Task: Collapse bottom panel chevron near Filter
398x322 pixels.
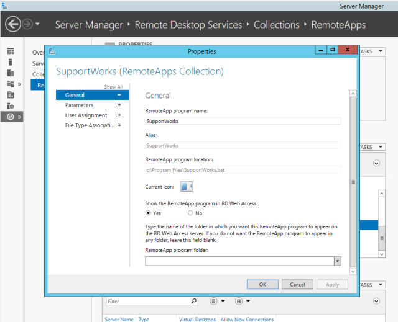Action: tap(376, 301)
